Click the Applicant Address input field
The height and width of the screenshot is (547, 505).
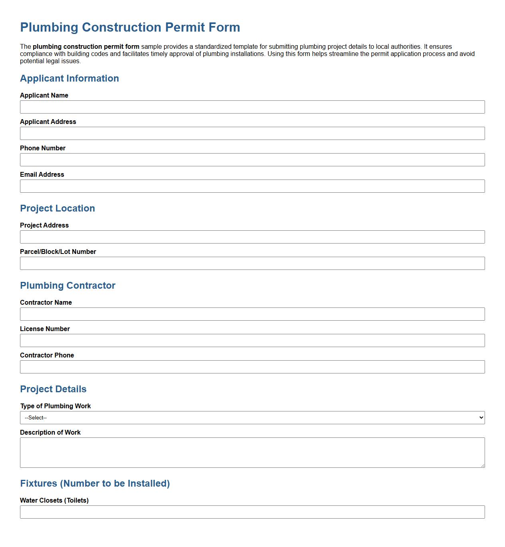point(252,133)
